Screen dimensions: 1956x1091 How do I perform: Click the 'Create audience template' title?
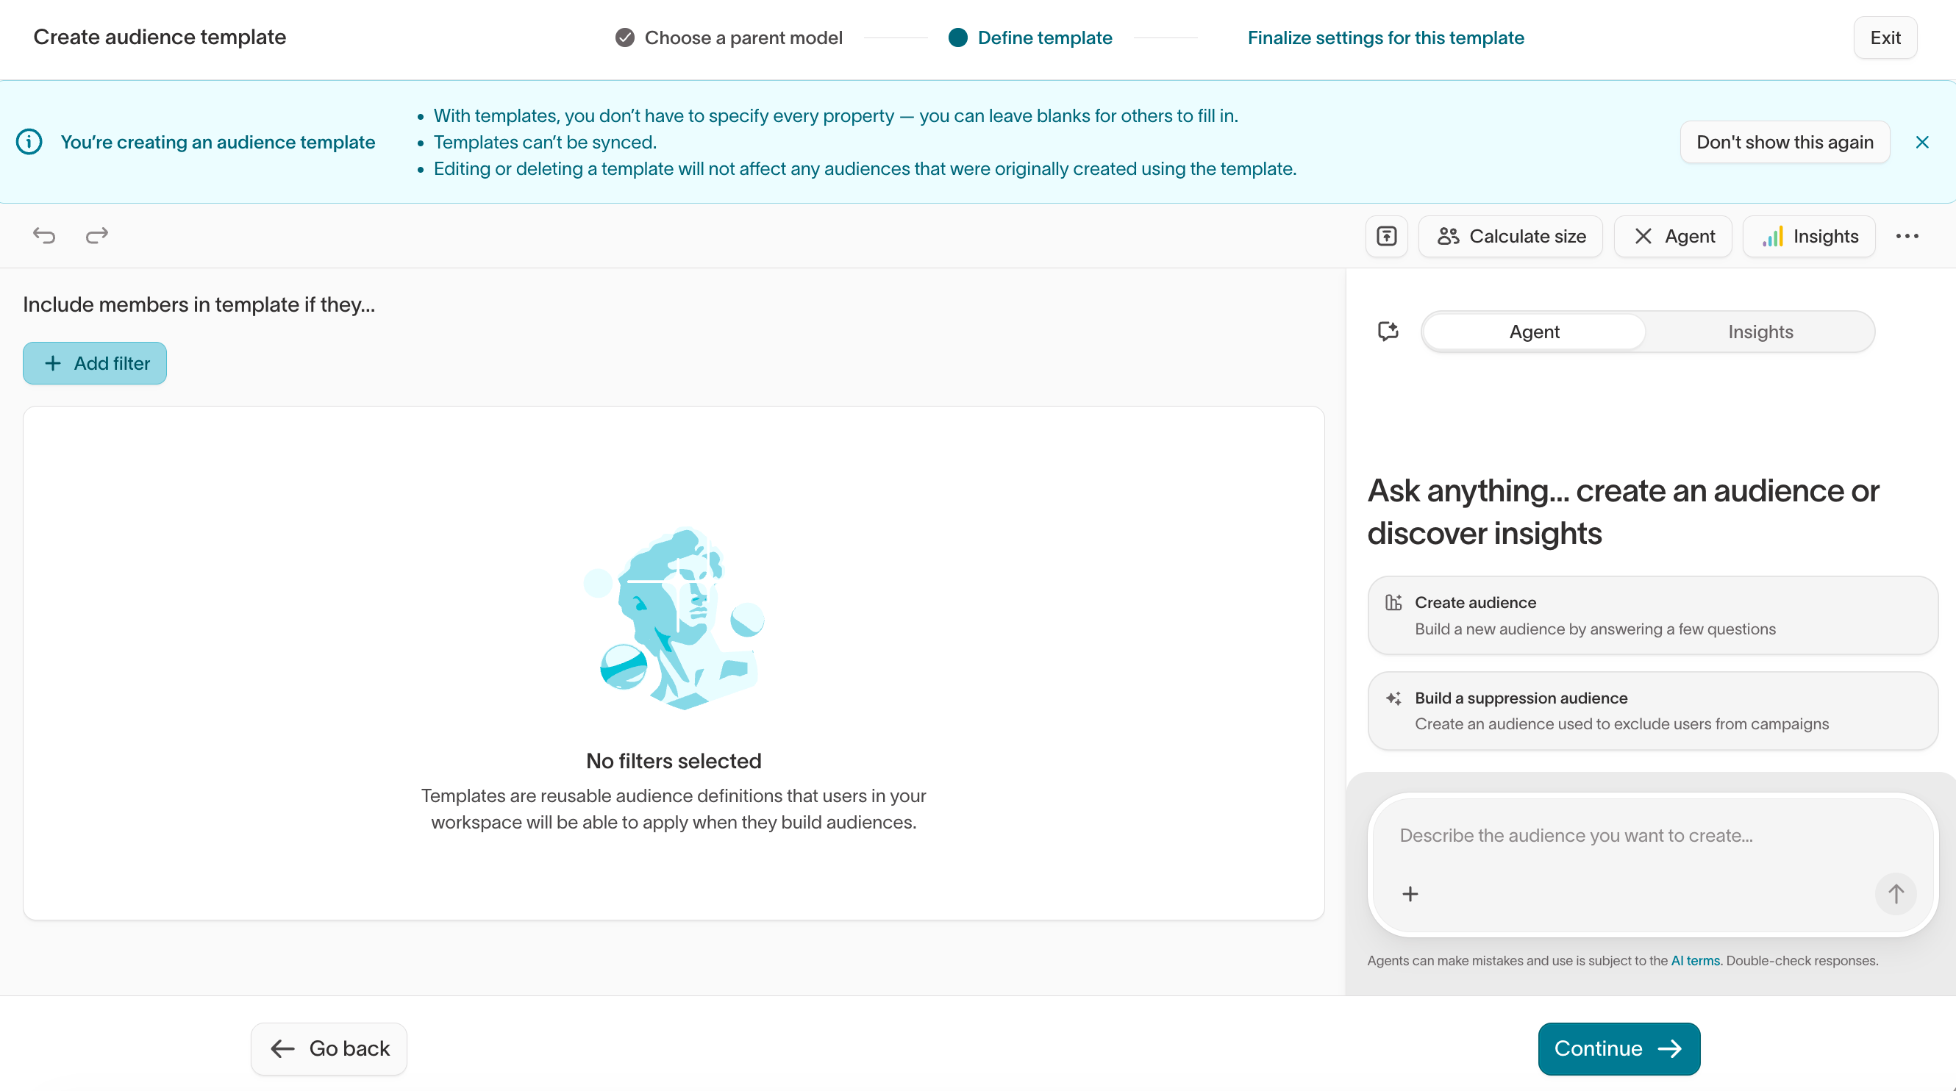coord(160,37)
